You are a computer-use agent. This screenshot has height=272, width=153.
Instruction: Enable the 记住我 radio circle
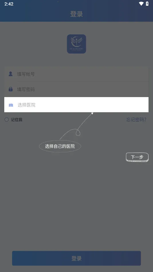[x=7, y=119]
